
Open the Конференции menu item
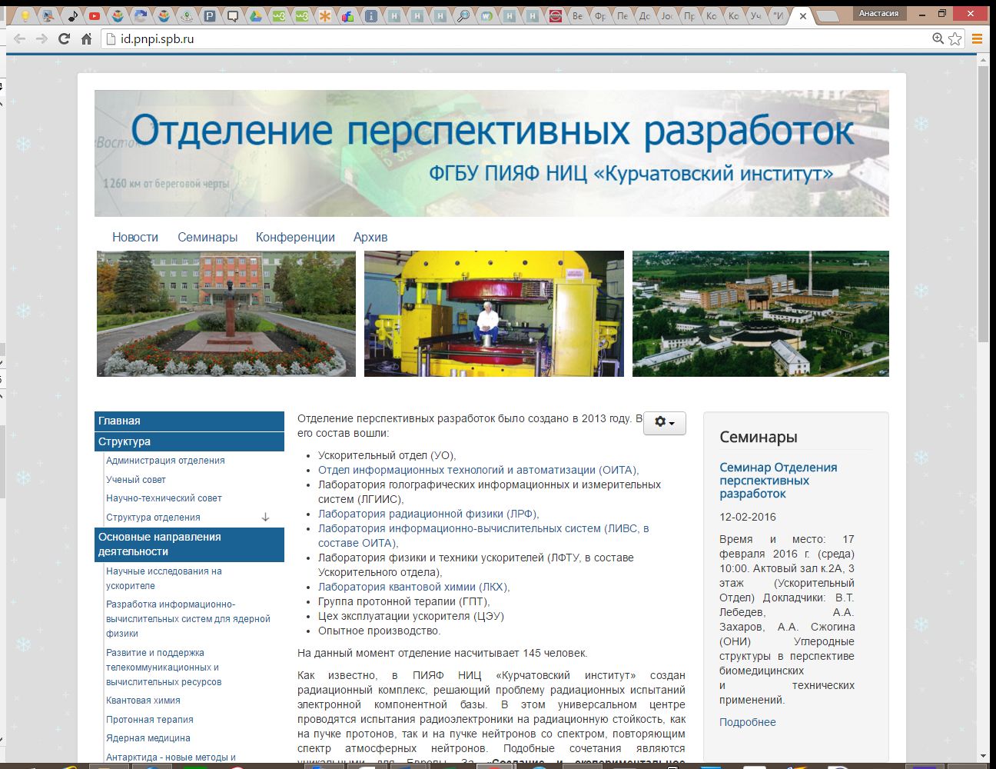[x=295, y=237]
